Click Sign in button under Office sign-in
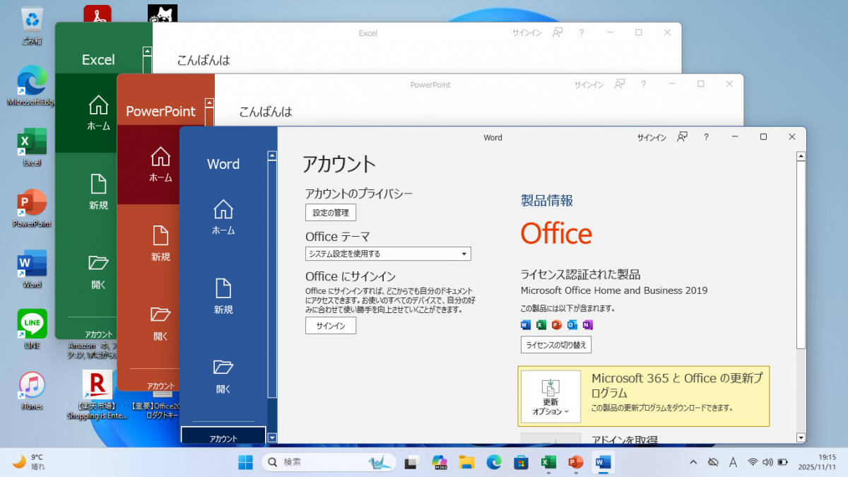The height and width of the screenshot is (477, 848). tap(331, 326)
